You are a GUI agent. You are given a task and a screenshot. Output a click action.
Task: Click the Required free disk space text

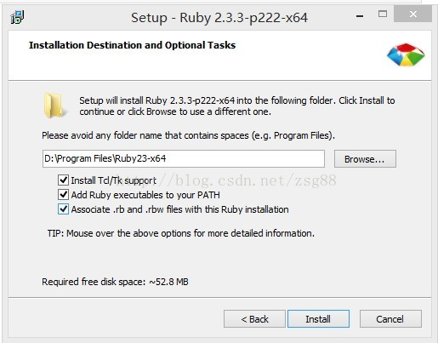(x=115, y=282)
